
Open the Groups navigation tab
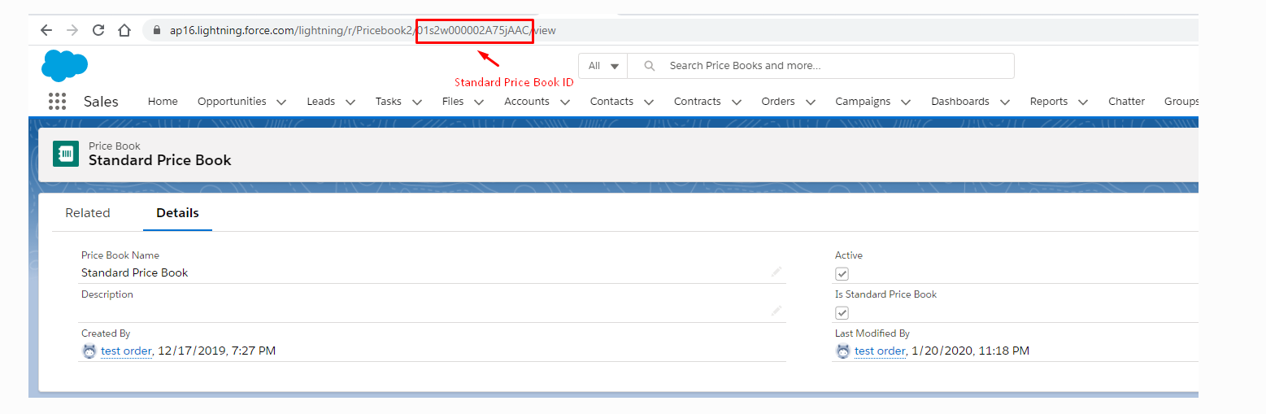[x=1181, y=102]
